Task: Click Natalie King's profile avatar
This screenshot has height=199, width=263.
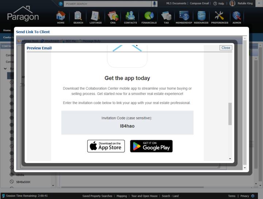Action: (x=232, y=3)
